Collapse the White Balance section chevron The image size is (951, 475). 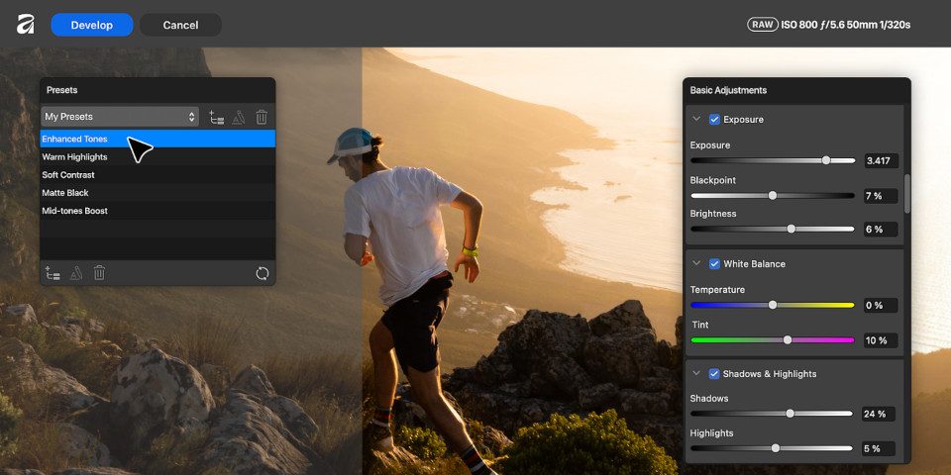696,263
